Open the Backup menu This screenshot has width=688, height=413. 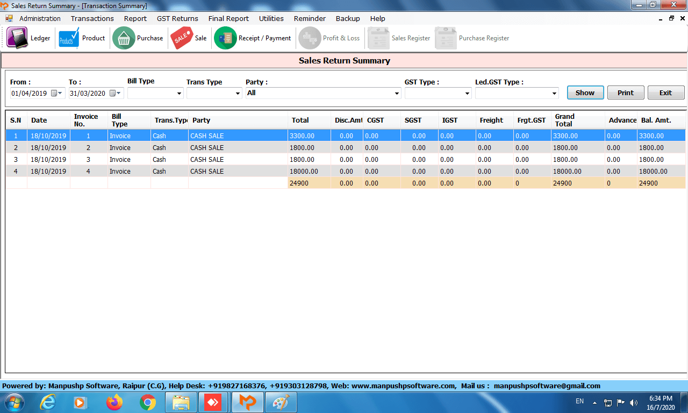[x=348, y=18]
